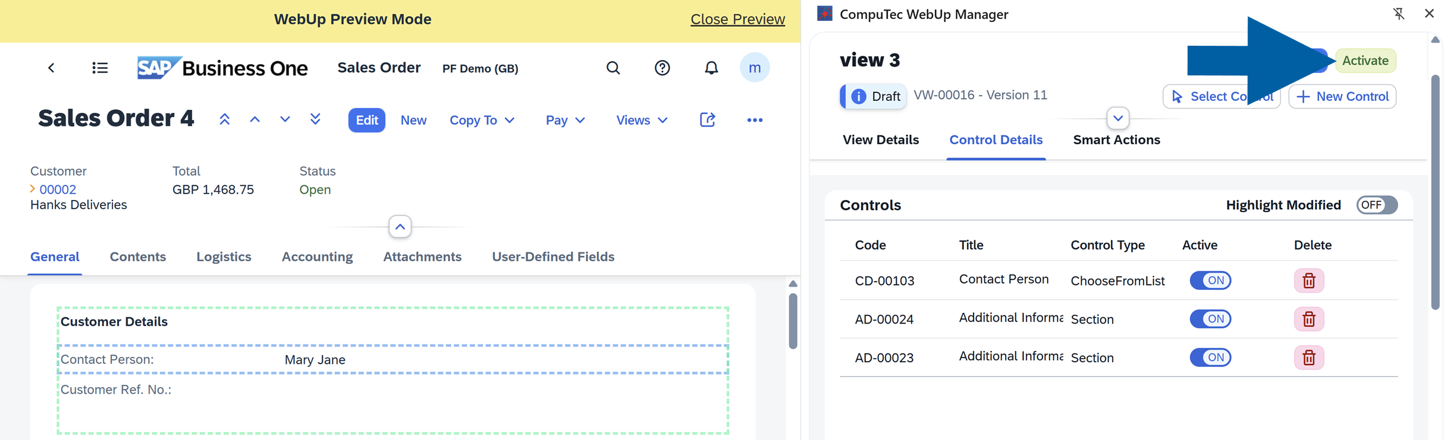Click the New Control button

point(1342,96)
